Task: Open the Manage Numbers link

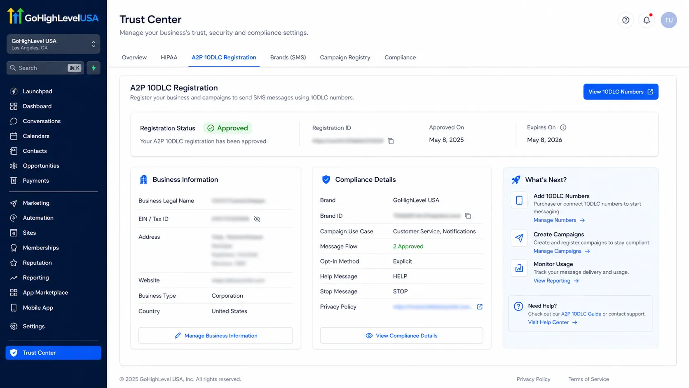Action: pyautogui.click(x=559, y=220)
